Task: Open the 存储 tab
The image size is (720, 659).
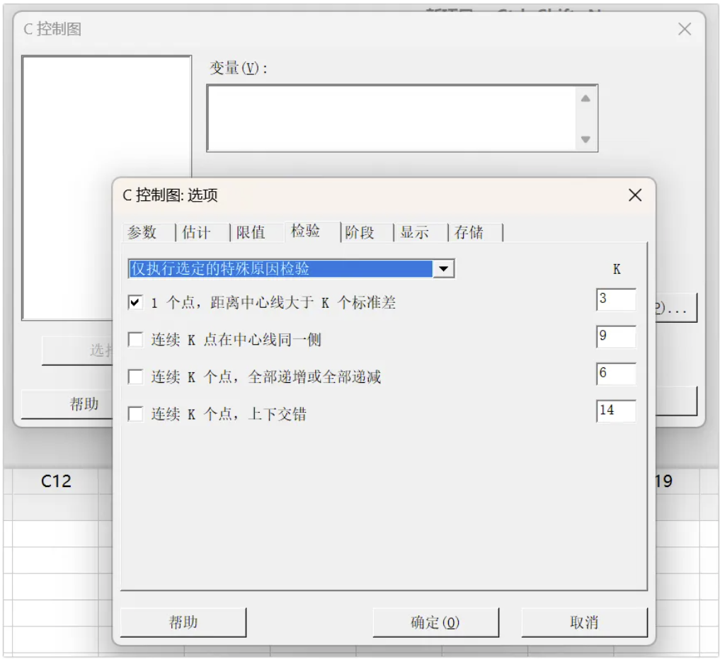Action: click(x=469, y=233)
